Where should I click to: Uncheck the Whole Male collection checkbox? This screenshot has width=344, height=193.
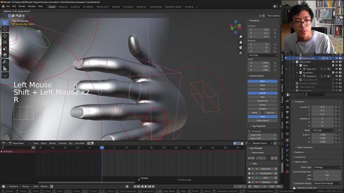(x=333, y=62)
